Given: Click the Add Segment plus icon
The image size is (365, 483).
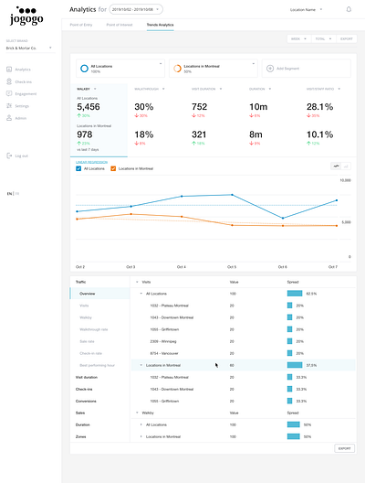Looking at the screenshot, I should click(x=270, y=69).
